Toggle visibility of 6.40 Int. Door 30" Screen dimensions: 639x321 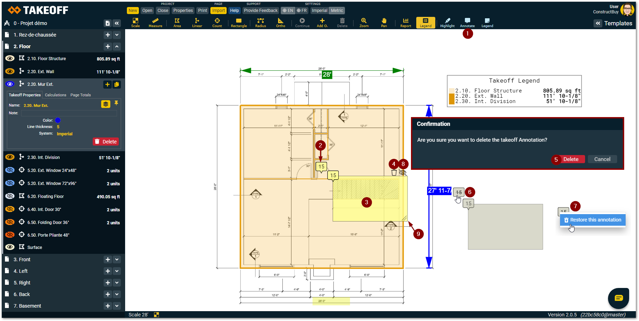(x=10, y=209)
